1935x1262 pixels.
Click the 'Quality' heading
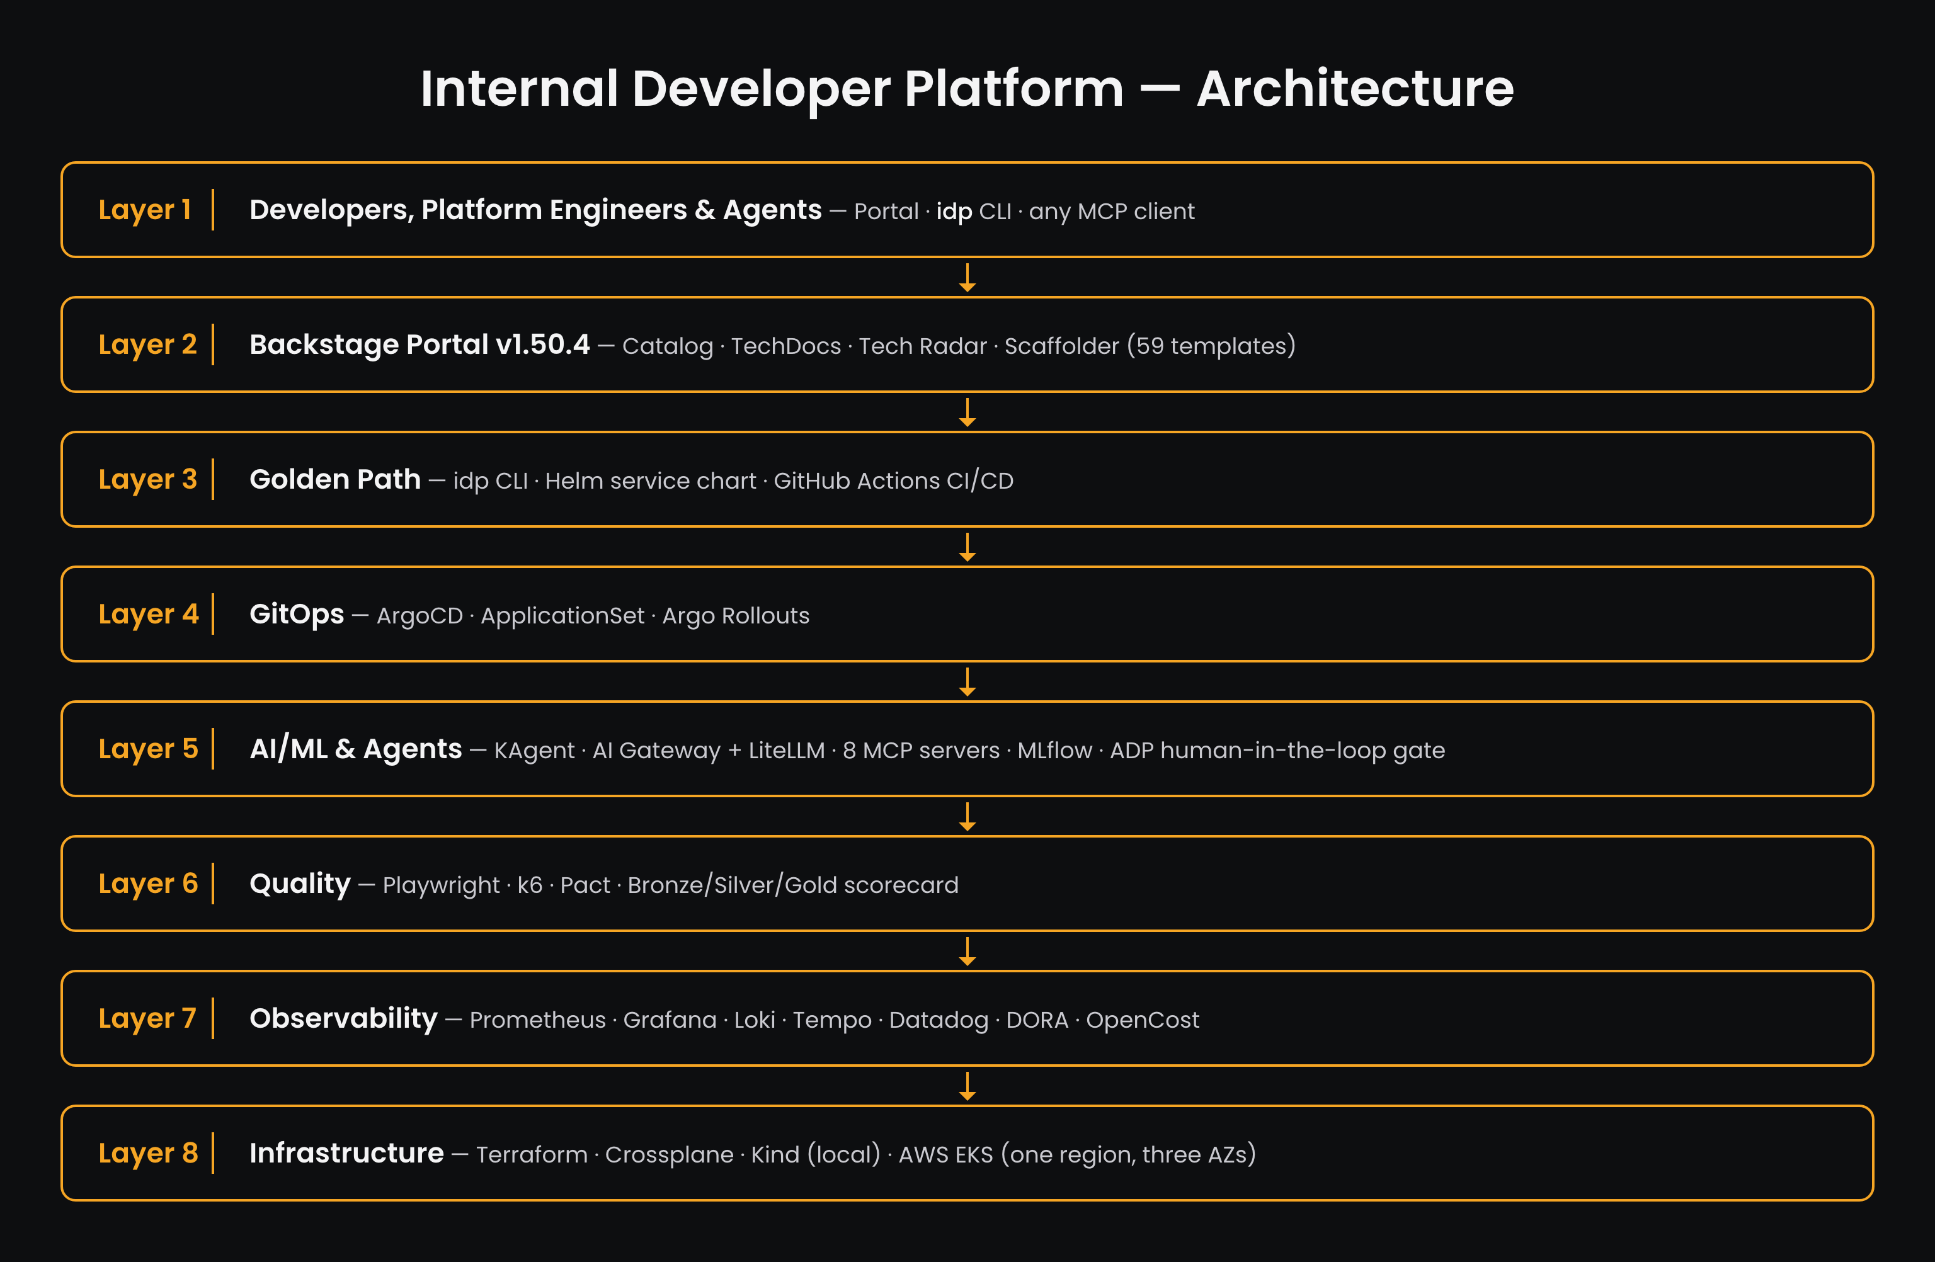(x=300, y=884)
